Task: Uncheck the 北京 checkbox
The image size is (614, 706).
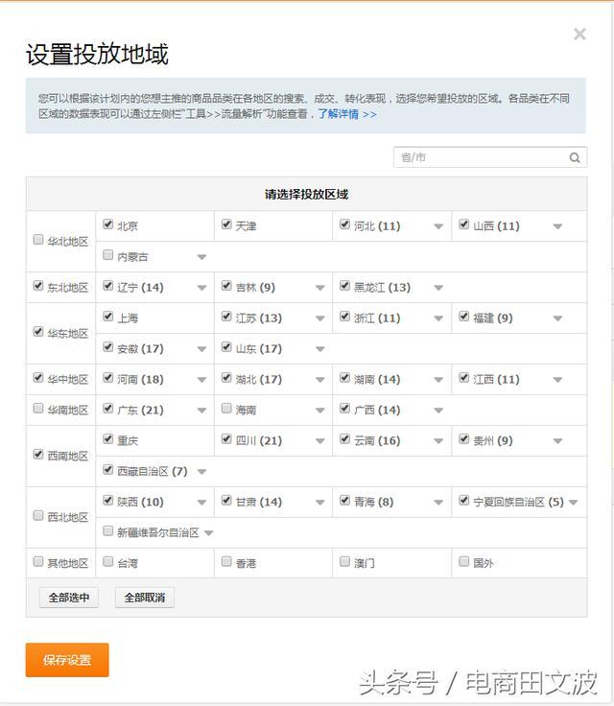Action: (x=108, y=224)
